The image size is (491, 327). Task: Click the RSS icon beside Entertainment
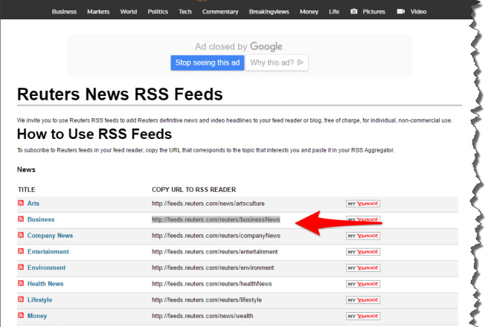[21, 251]
